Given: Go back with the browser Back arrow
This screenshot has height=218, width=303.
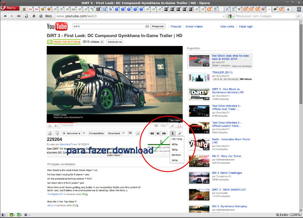Looking at the screenshot, I should [5, 16].
